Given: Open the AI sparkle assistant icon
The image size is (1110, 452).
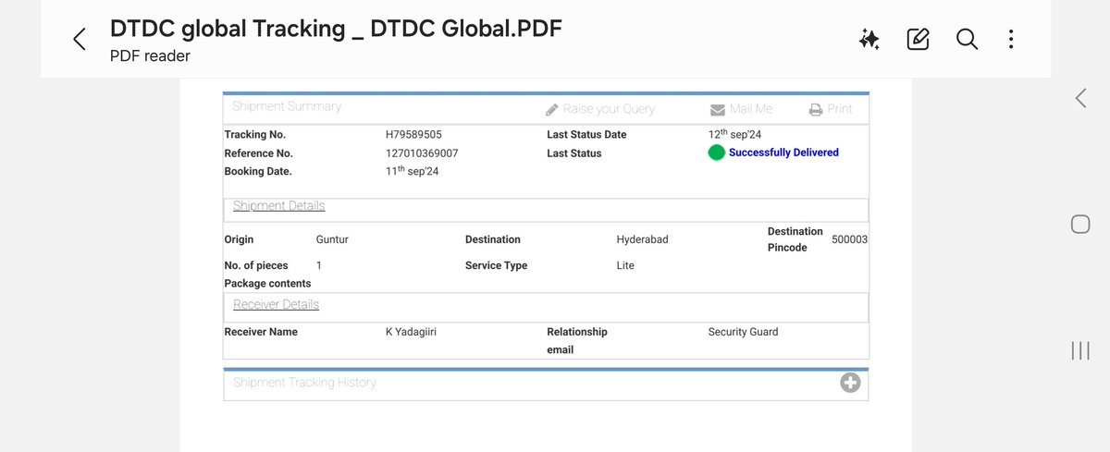Looking at the screenshot, I should 869,39.
